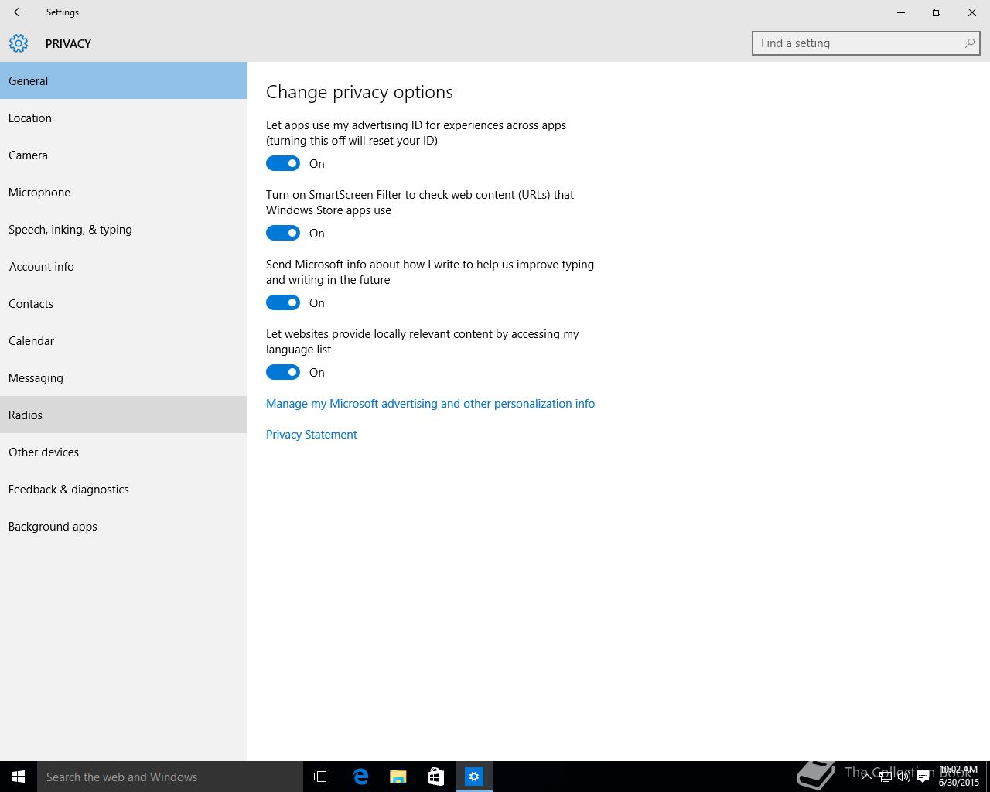Viewport: 990px width, 792px height.
Task: Open the Windows Start button
Action: 19,777
